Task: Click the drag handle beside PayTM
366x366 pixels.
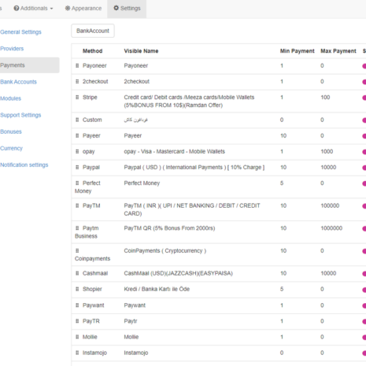Action: coord(77,205)
